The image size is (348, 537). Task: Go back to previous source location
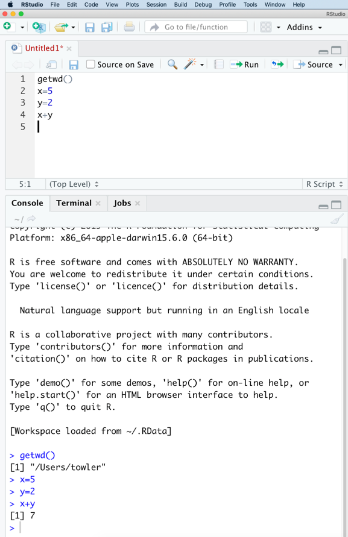[x=17, y=65]
